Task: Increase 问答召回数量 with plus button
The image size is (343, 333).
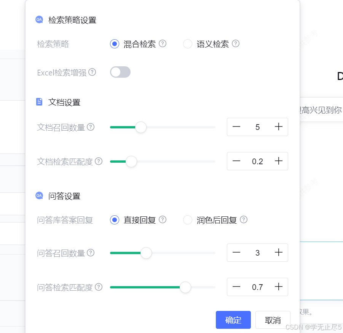Action: point(278,253)
